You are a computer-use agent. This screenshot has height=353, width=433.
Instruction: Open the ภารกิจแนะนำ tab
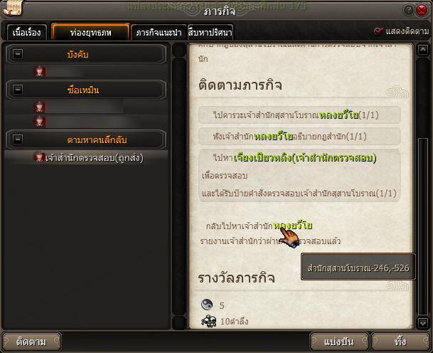pyautogui.click(x=159, y=32)
